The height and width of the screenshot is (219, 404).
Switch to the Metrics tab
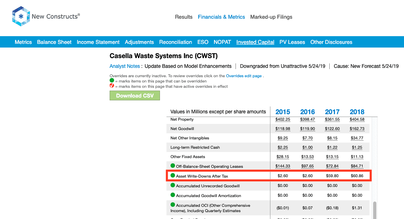23,42
